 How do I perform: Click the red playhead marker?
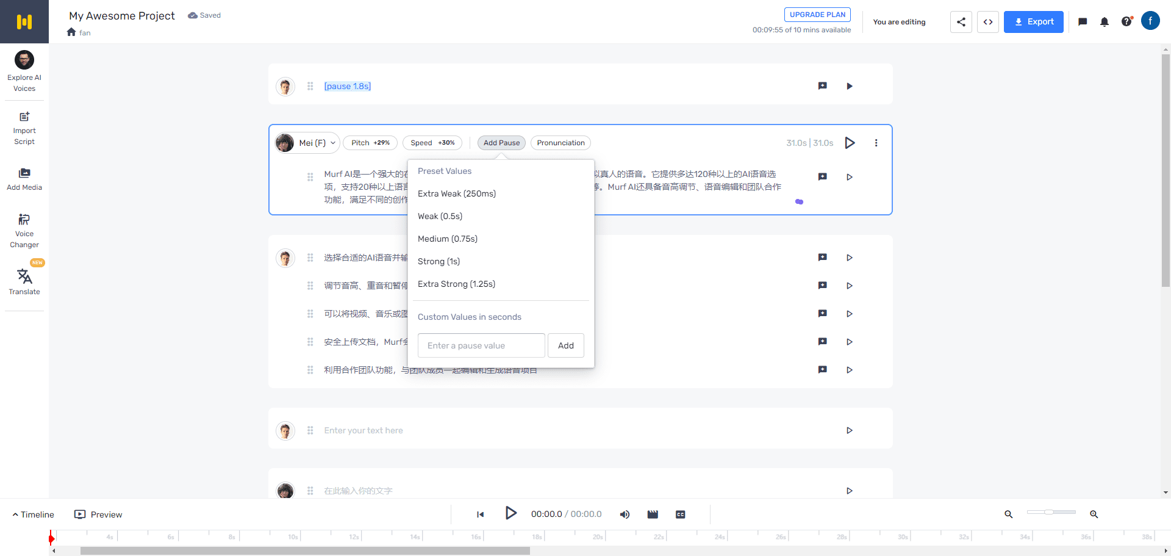(x=51, y=538)
